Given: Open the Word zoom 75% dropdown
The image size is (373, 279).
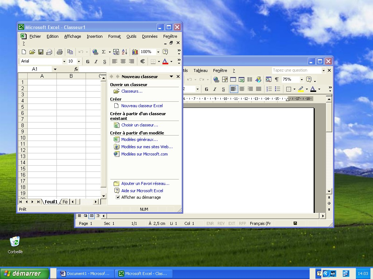Looking at the screenshot, I should pyautogui.click(x=302, y=79).
